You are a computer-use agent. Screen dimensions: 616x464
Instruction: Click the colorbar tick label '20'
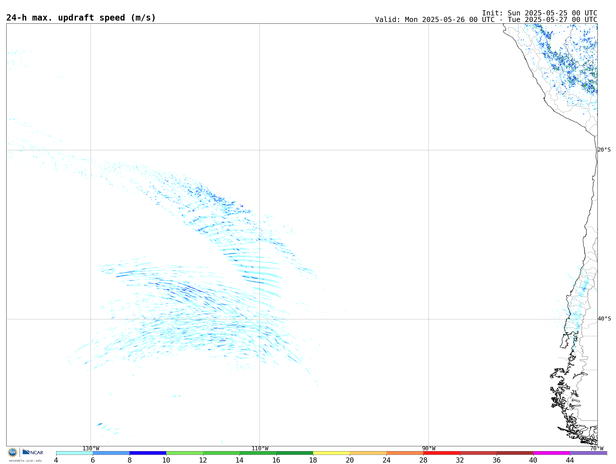coord(350,460)
